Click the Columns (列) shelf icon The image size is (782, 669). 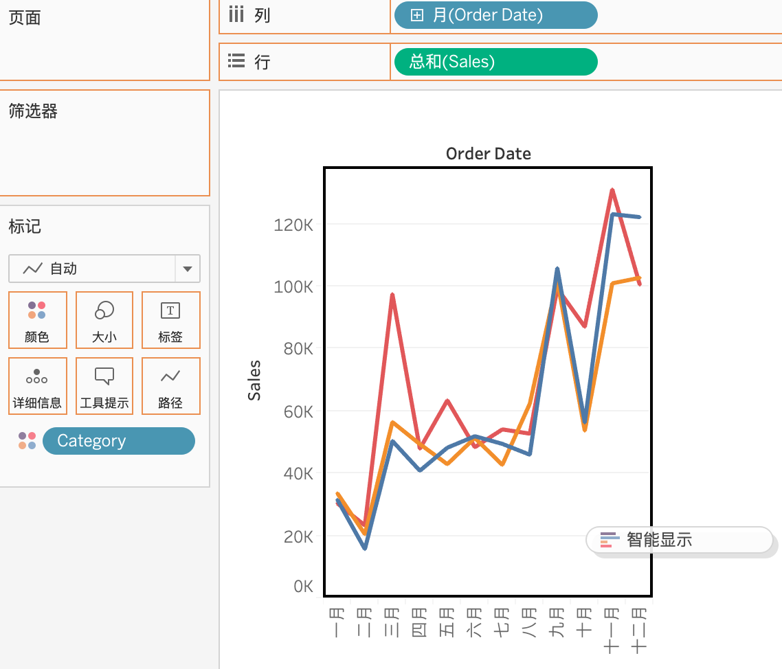(236, 14)
